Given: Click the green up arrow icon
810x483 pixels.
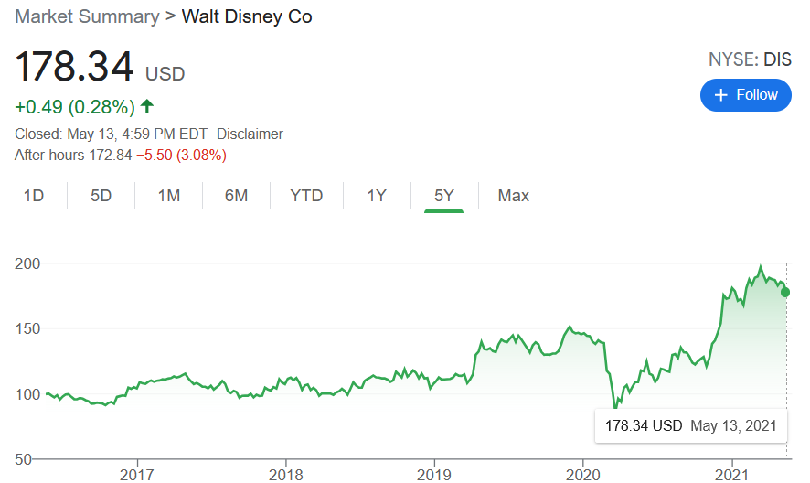Looking at the screenshot, I should tap(147, 107).
